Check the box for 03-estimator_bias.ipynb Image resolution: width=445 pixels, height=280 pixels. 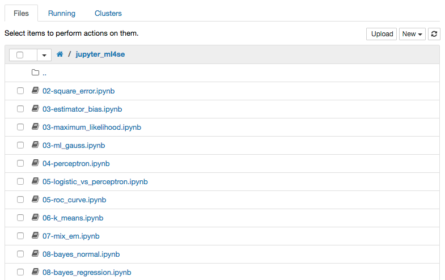click(20, 109)
